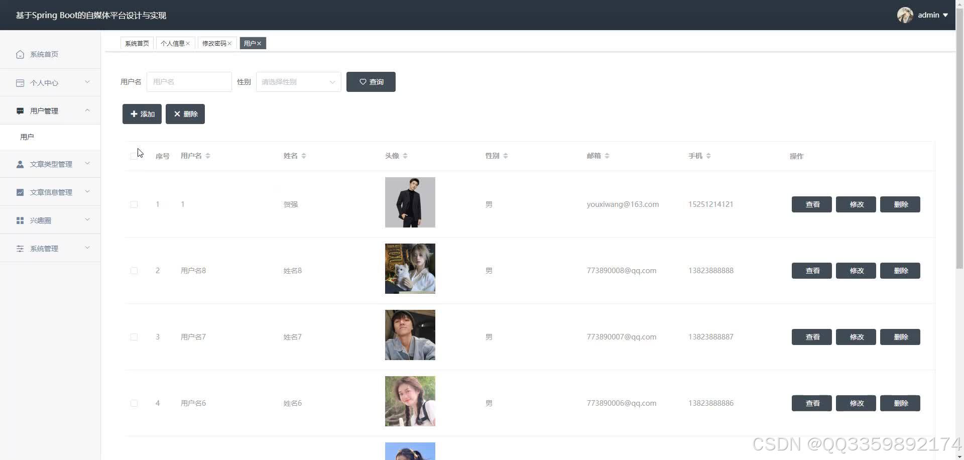Expand the 文章类型管理 menu chevron
Viewport: 964px width, 460px height.
87,163
